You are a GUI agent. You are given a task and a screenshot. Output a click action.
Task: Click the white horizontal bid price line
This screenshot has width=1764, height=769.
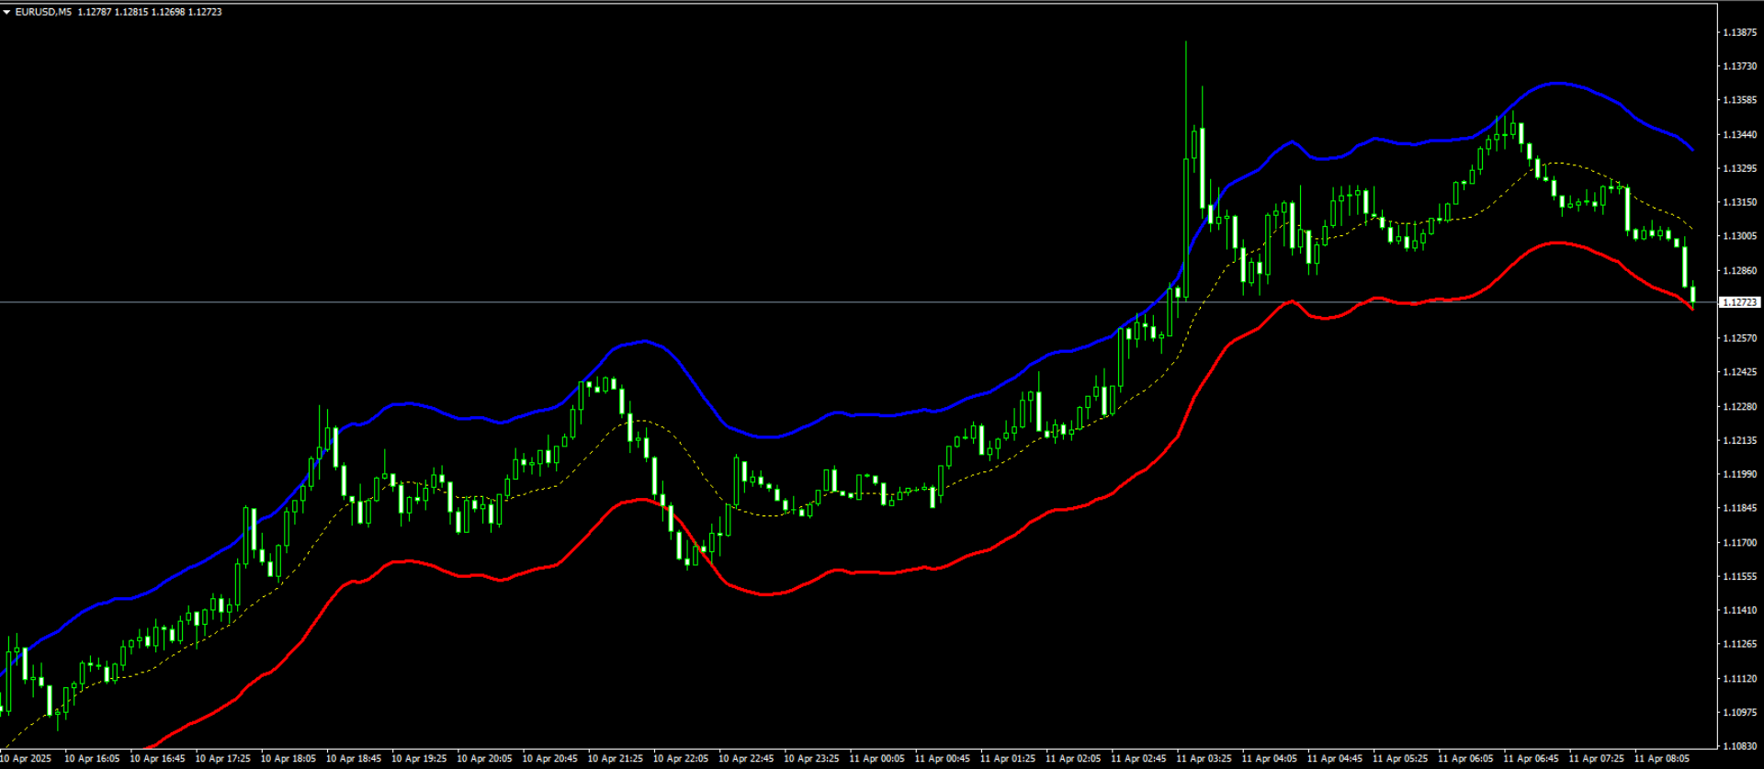(x=551, y=301)
